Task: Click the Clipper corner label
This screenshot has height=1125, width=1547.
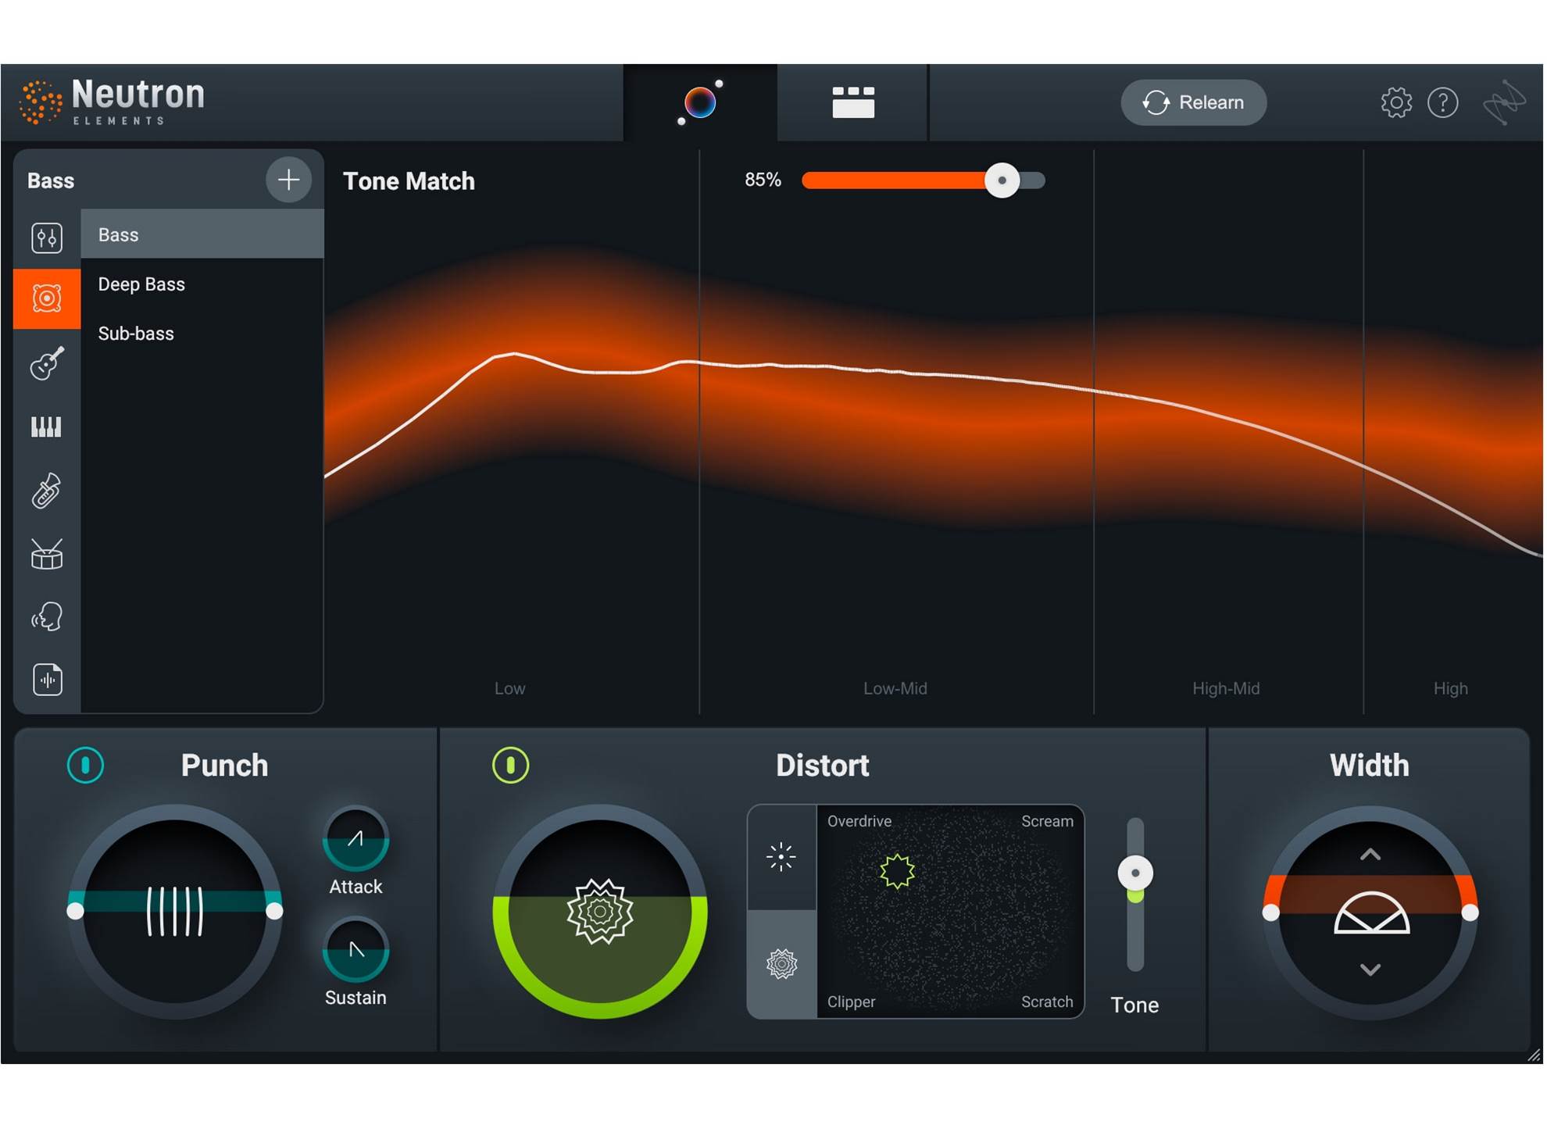Action: click(851, 1002)
